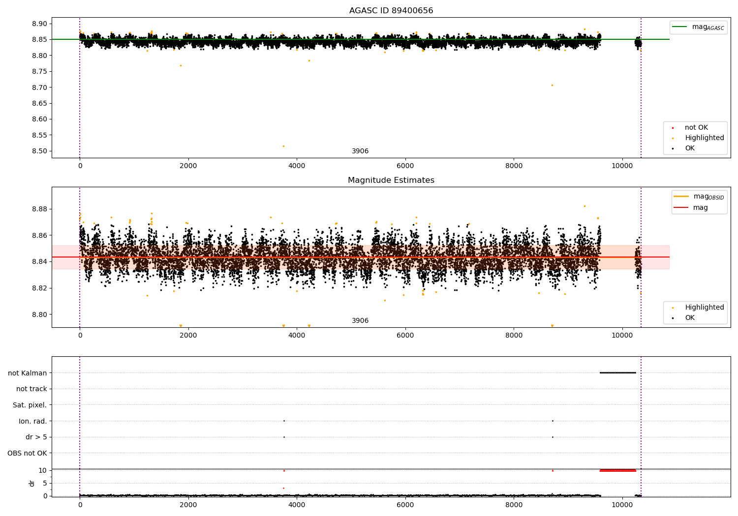Click the 8.88 tick label in Magnitude Estimates
Screen dimensions: 738x516
[39, 209]
